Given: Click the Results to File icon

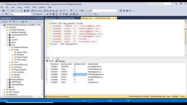Looking at the screenshot, I should 77,14.
